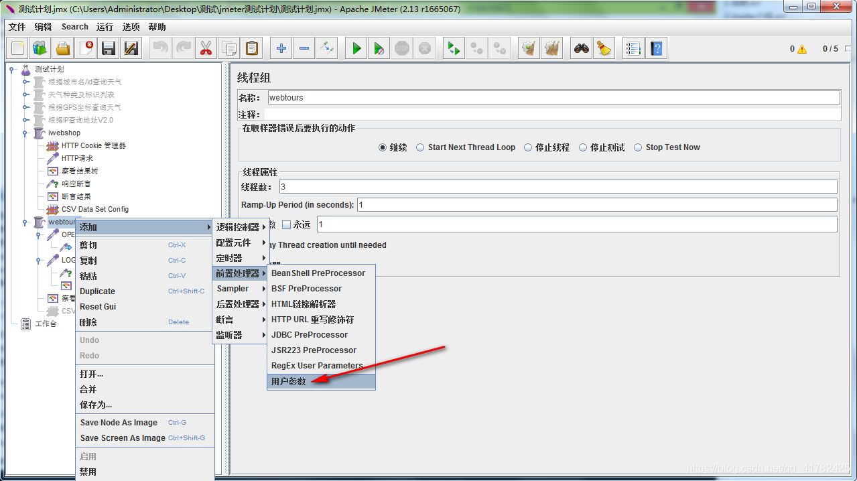Click the redo arrow toolbar icon
The height and width of the screenshot is (481, 857).
point(184,48)
